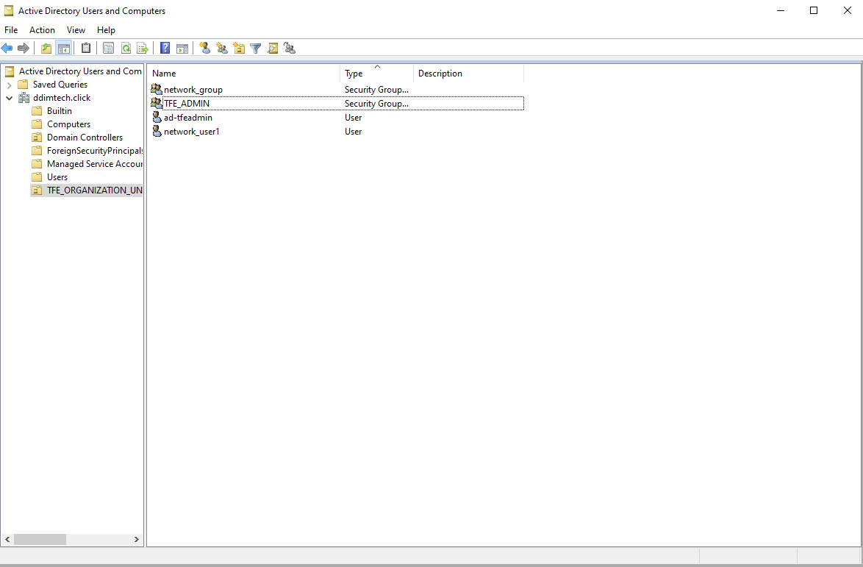This screenshot has width=863, height=567.
Task: Click the Domain Controllers folder icon
Action: click(x=37, y=137)
